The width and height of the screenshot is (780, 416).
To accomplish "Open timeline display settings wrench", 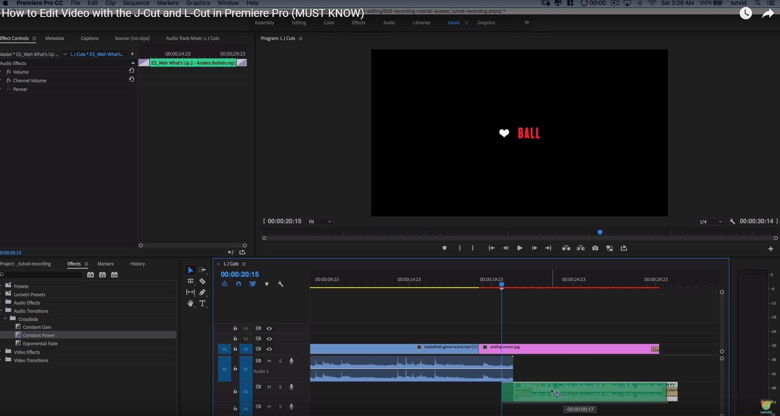I will (281, 284).
